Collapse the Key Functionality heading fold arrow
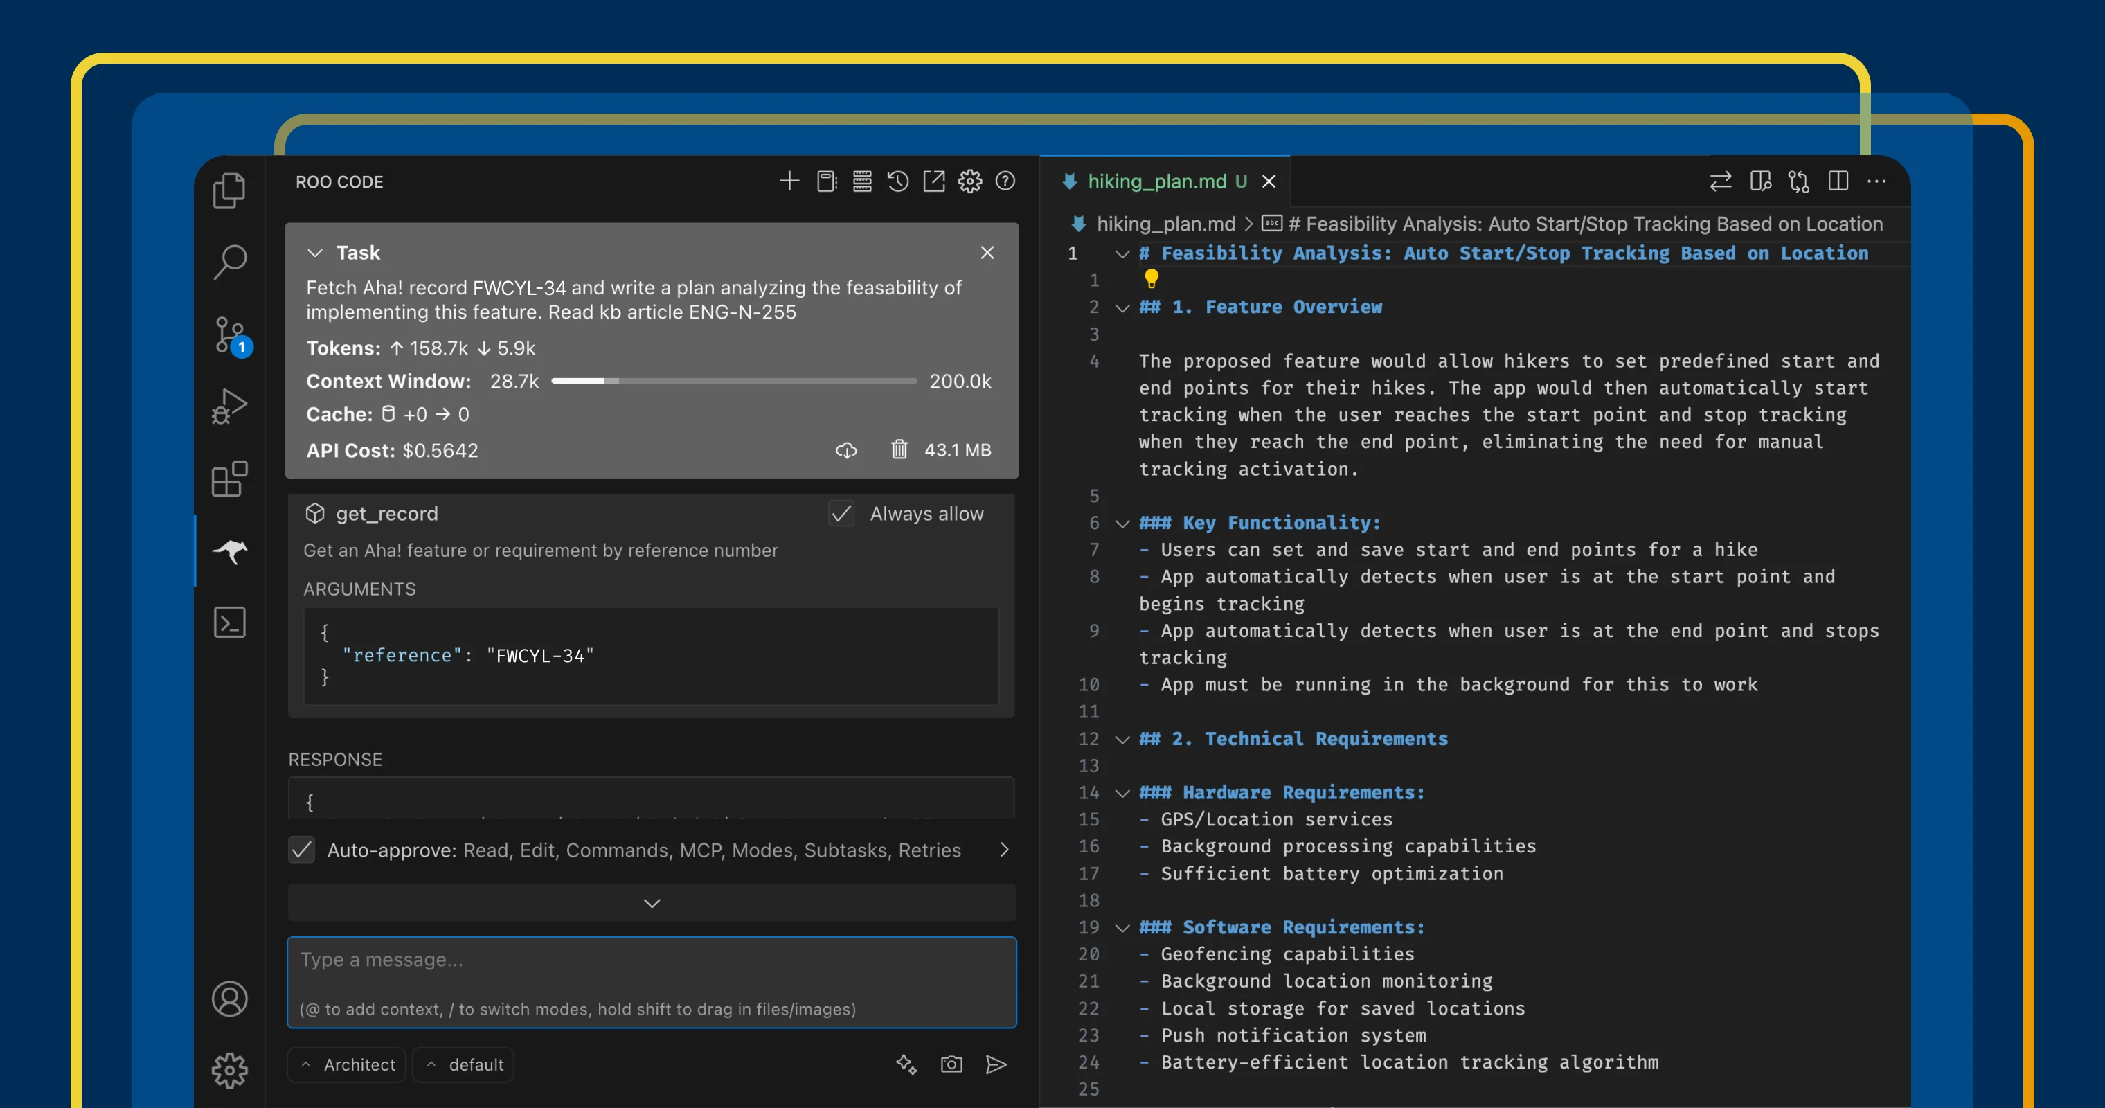The height and width of the screenshot is (1108, 2105). [x=1122, y=523]
